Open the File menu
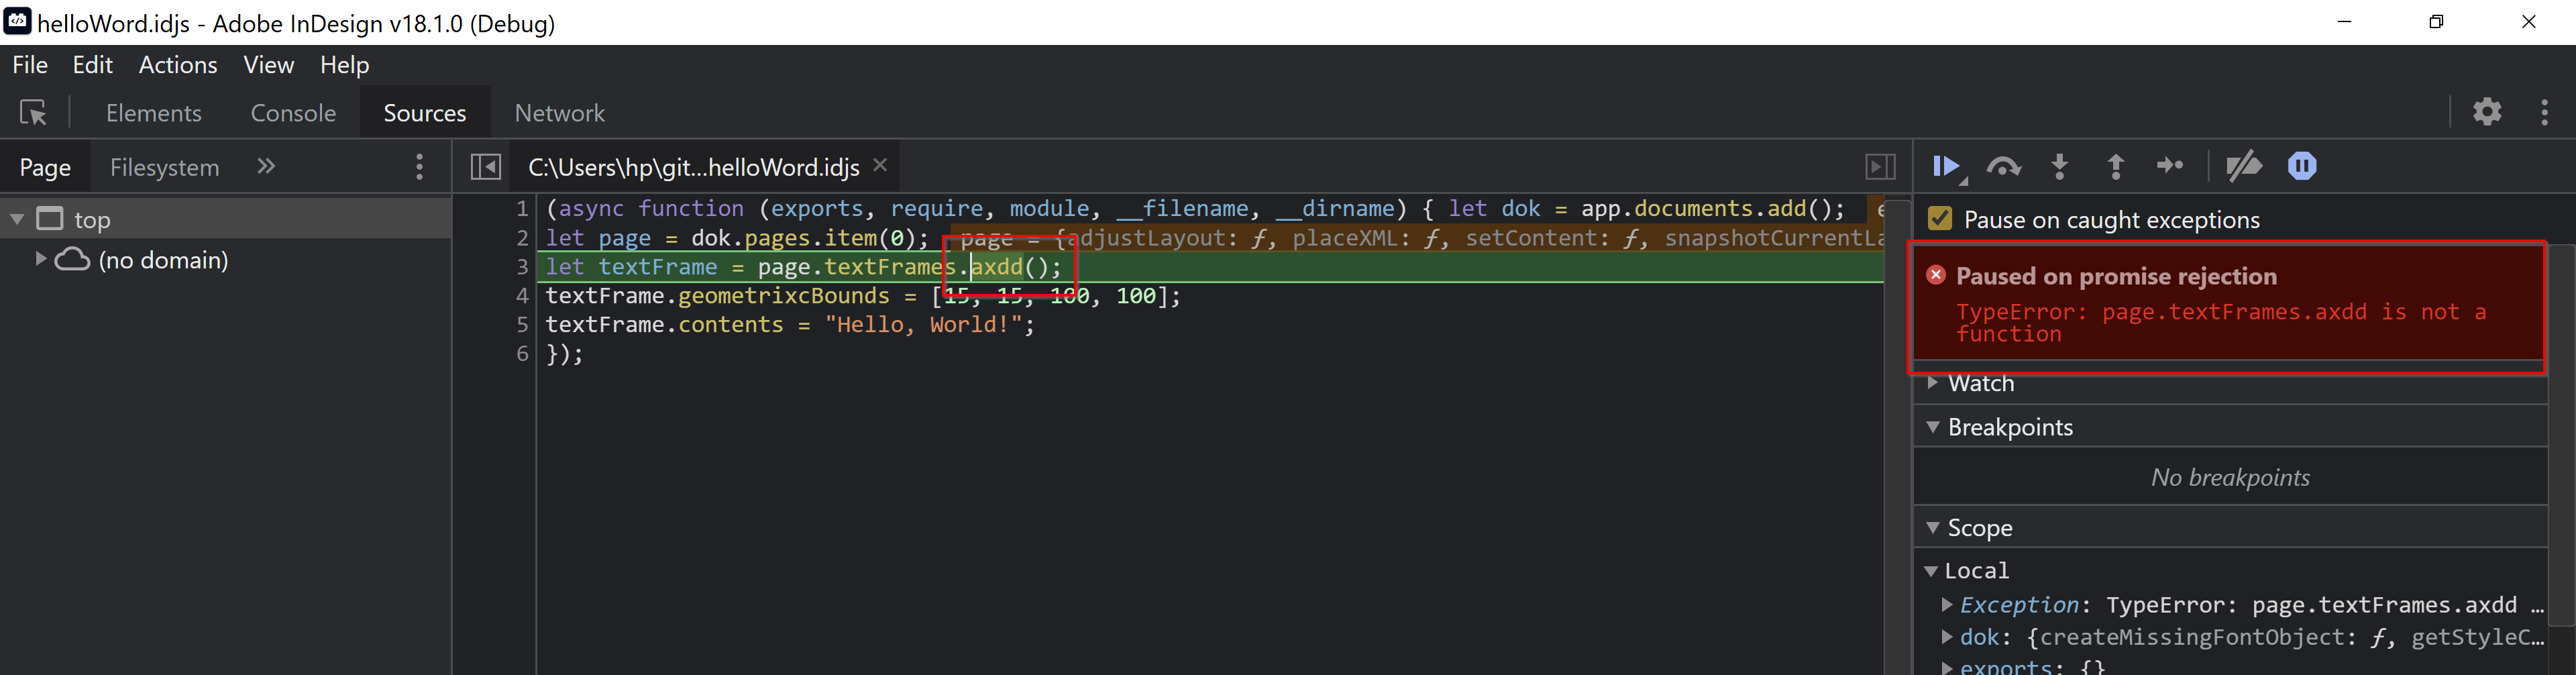 pyautogui.click(x=30, y=65)
